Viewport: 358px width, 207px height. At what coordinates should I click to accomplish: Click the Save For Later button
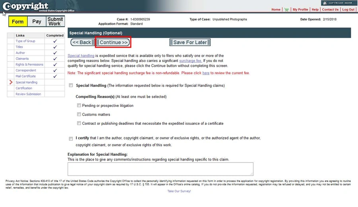pyautogui.click(x=190, y=43)
